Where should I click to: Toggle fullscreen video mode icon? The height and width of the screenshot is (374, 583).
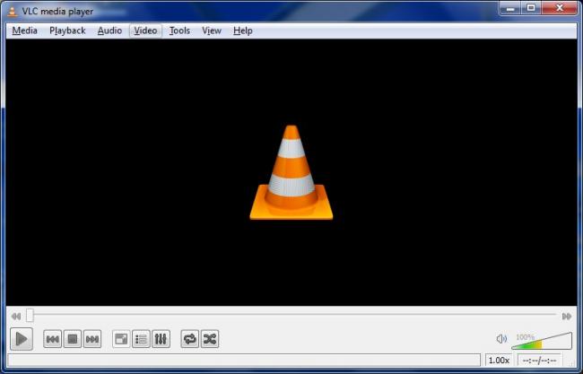point(121,339)
